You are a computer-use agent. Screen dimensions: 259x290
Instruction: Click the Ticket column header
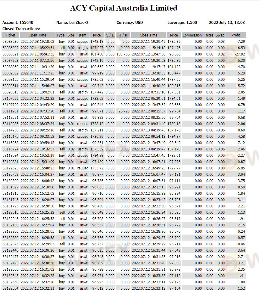(x=10, y=35)
